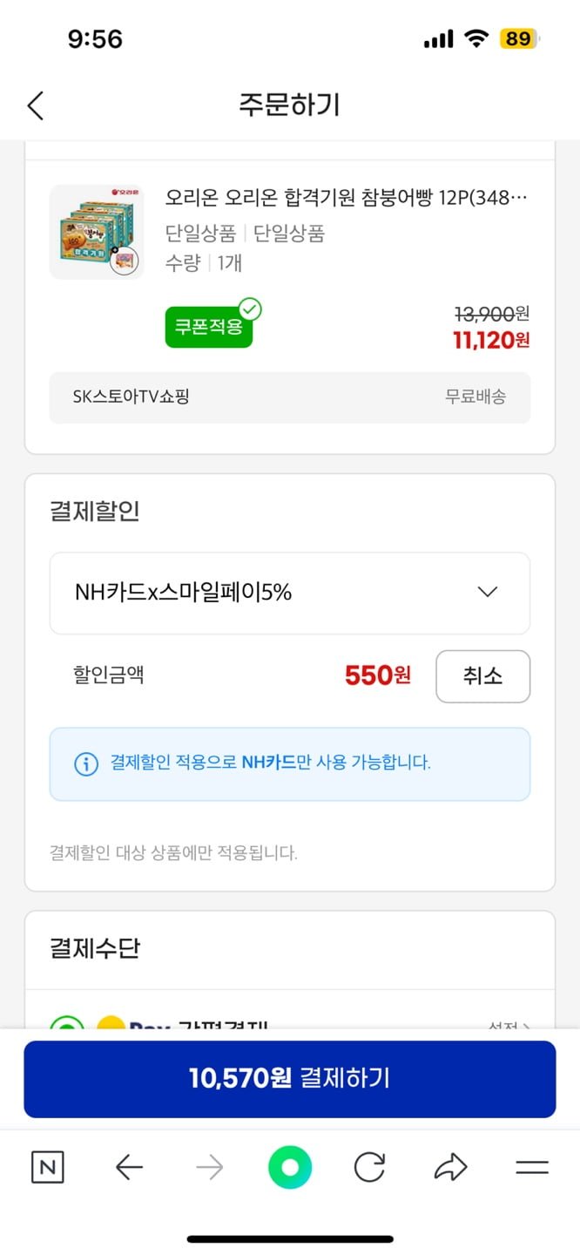Viewport: 580px width, 1255px height.
Task: Open the 설정 link in 결제수단
Action: 509,1027
